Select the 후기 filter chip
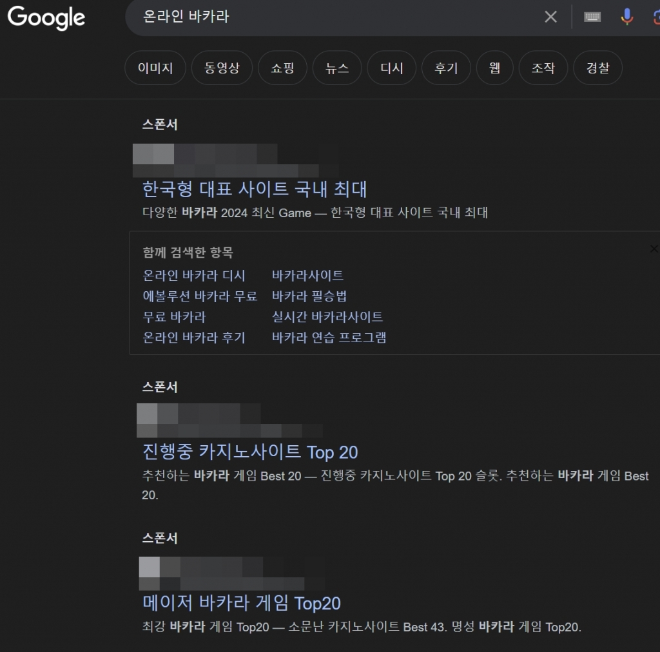The height and width of the screenshot is (652, 660). 446,68
